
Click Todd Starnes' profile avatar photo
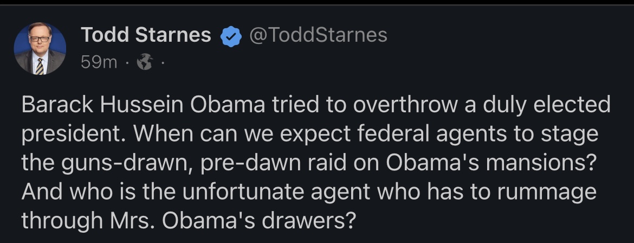click(40, 49)
